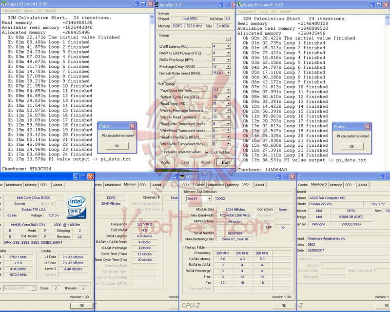Viewport: 390px width, 312px height.
Task: Open the Memory Slot Selection Slot #1 dropdown
Action: [x=209, y=198]
